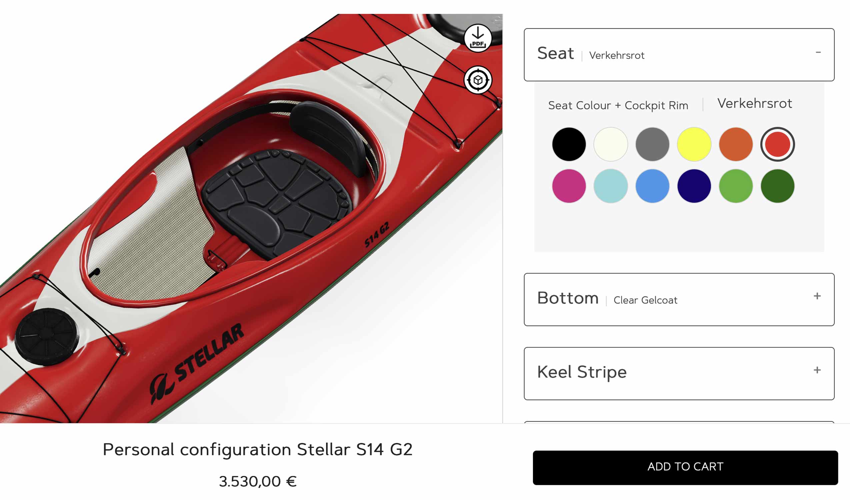Expand the Bottom section plus icon
The width and height of the screenshot is (850, 500).
[817, 296]
